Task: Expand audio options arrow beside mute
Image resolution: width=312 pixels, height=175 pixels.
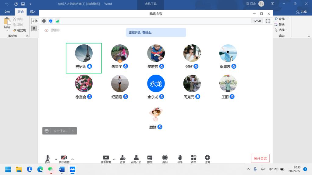Action: click(56, 159)
